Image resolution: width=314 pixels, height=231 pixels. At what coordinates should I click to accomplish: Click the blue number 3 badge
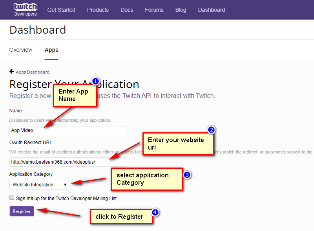(187, 175)
